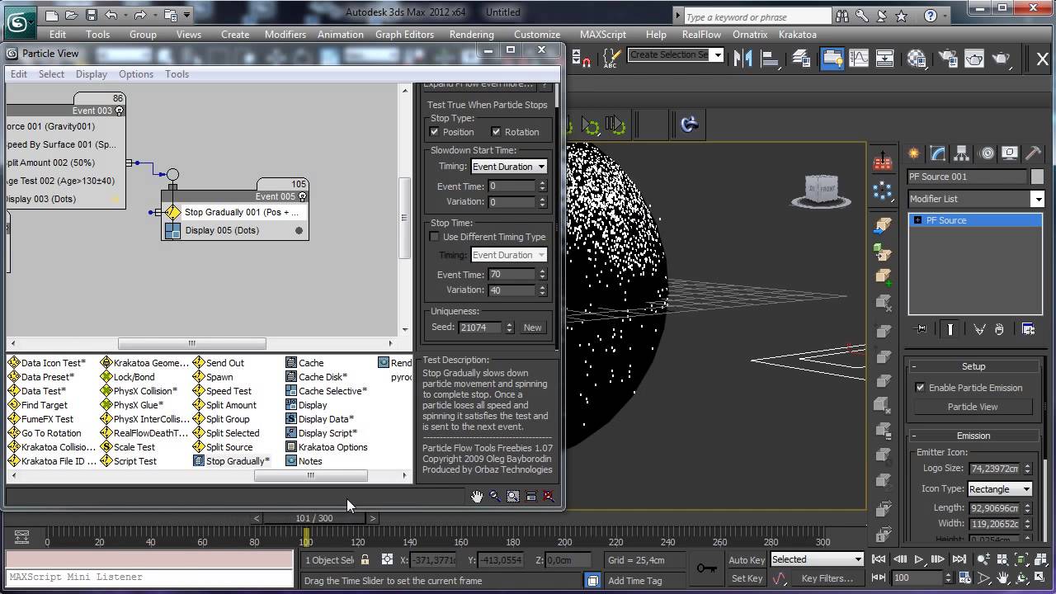Open the Create command panel tab

click(x=914, y=153)
